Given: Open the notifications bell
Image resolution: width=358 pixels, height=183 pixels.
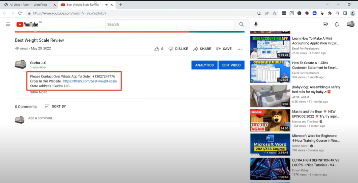Looking at the screenshot, I should [337, 24].
